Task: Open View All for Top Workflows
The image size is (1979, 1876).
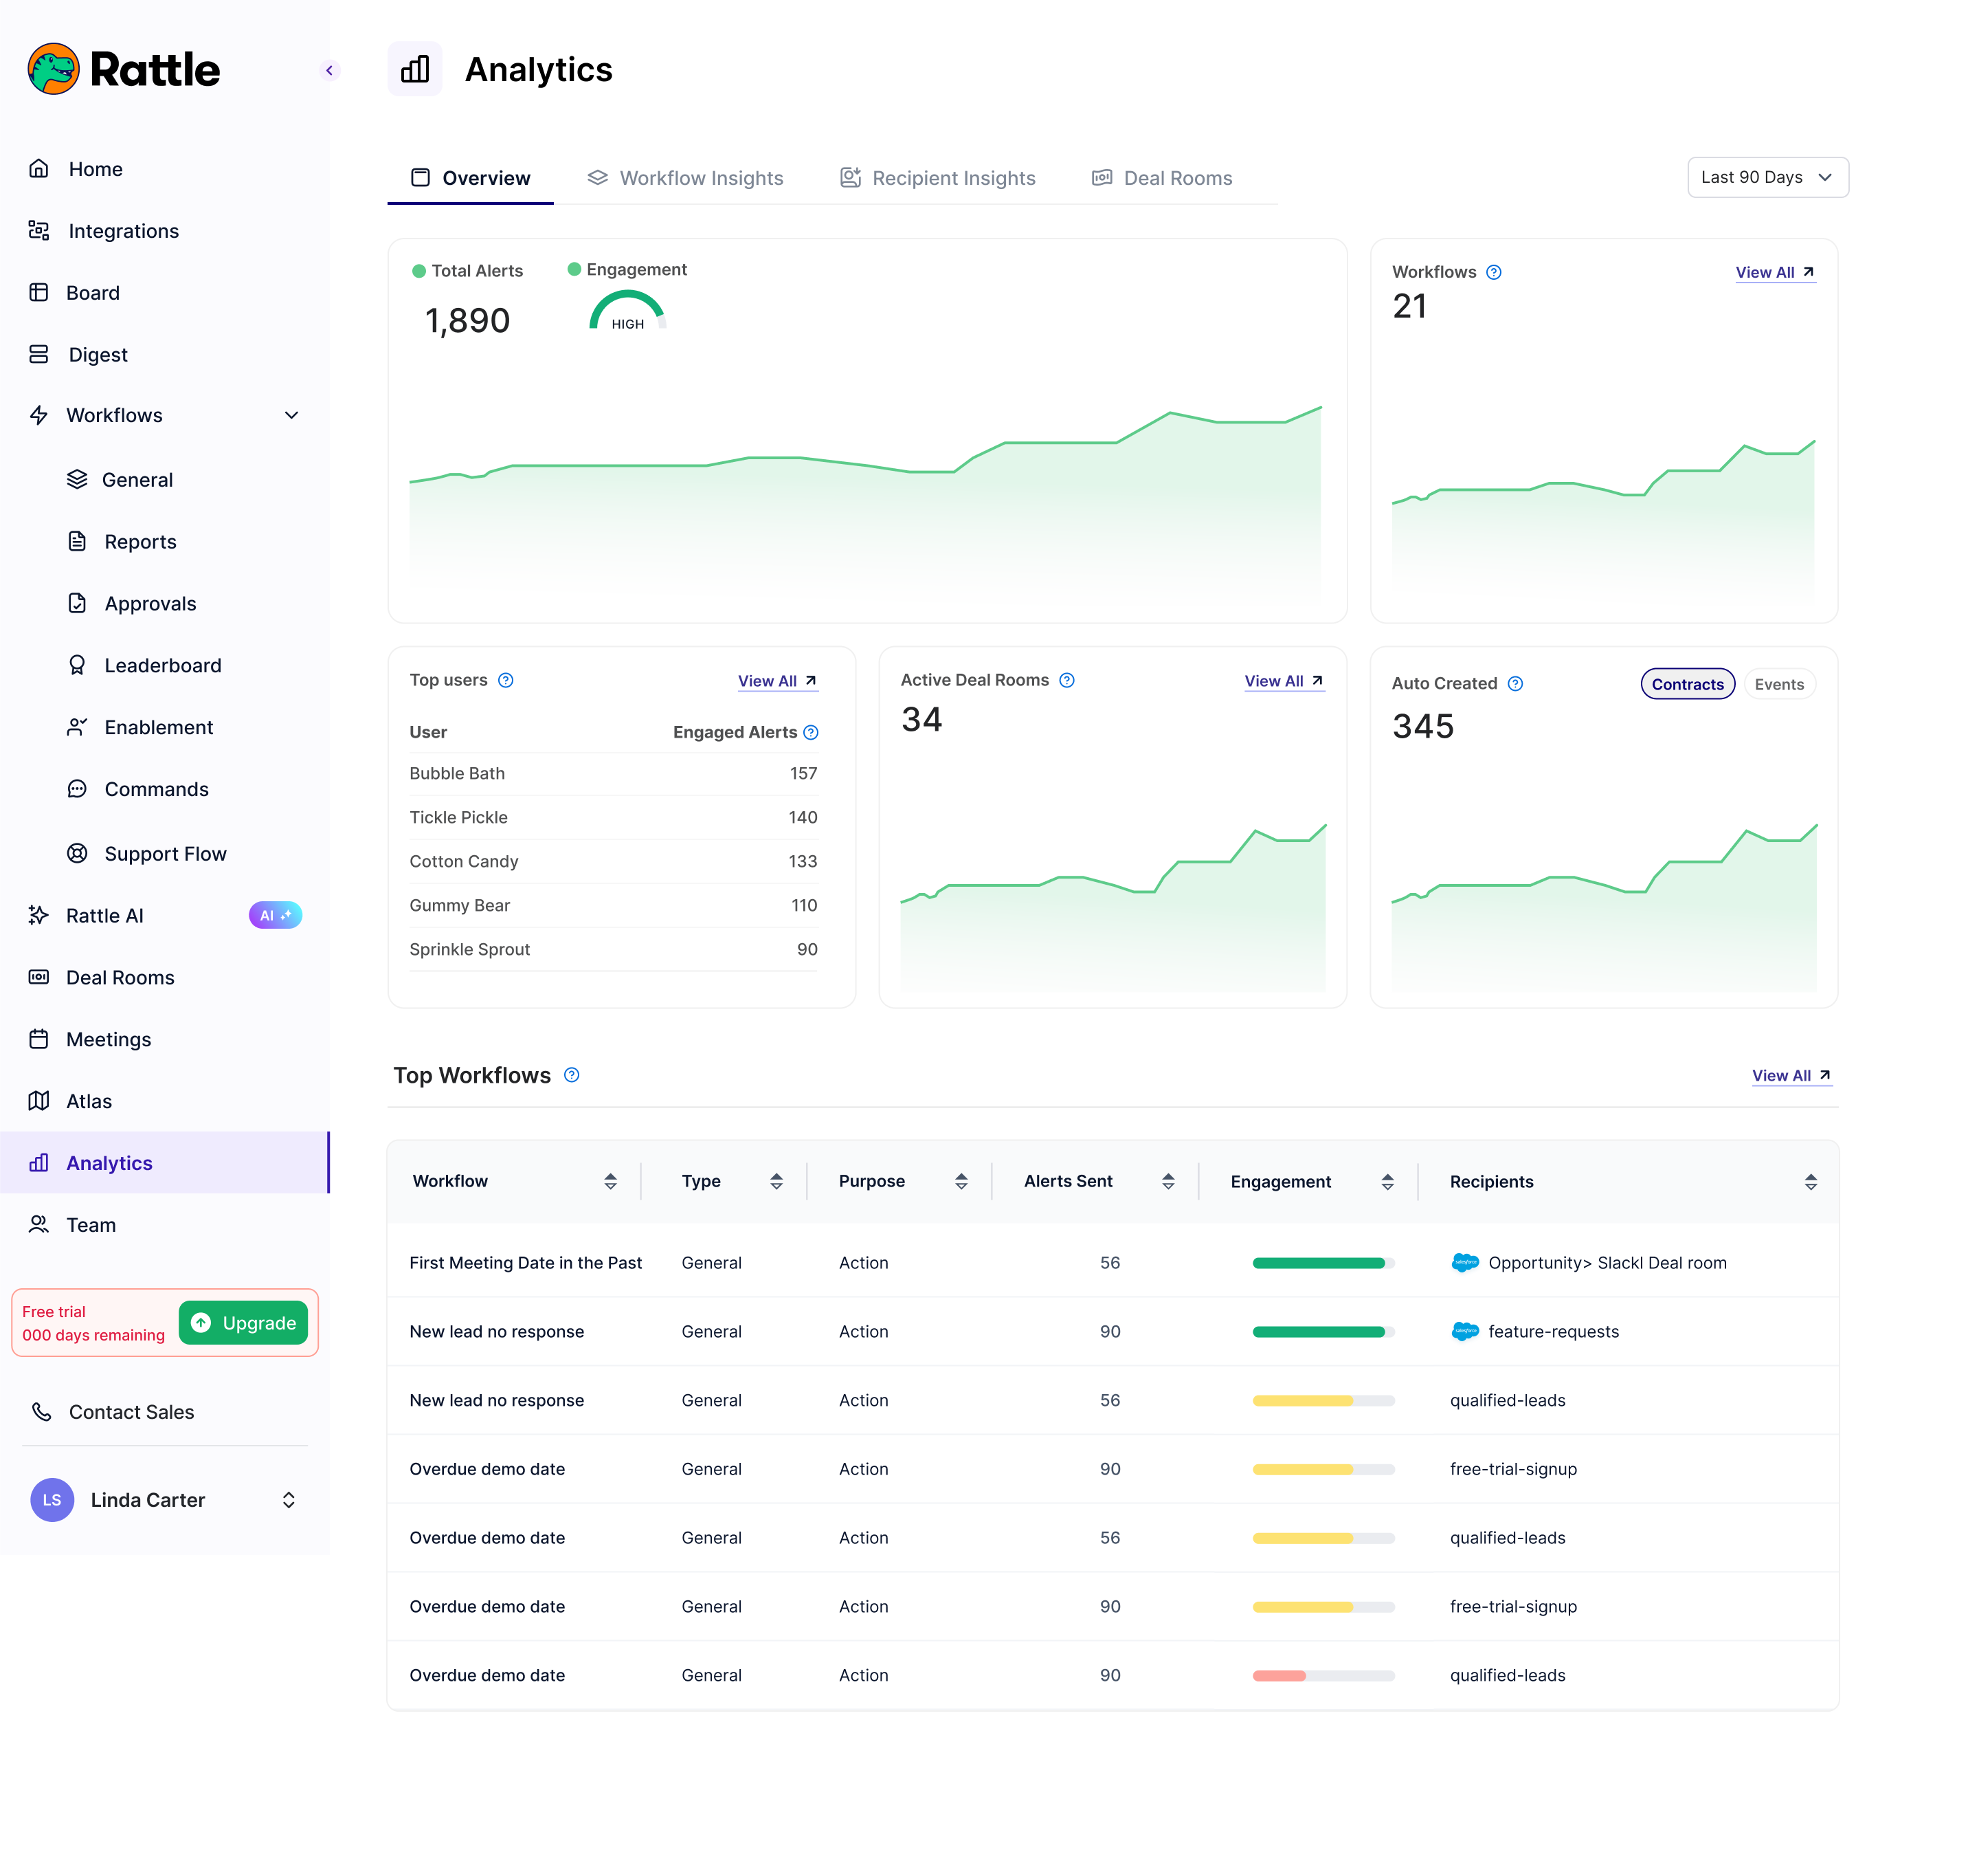Action: pos(1790,1075)
